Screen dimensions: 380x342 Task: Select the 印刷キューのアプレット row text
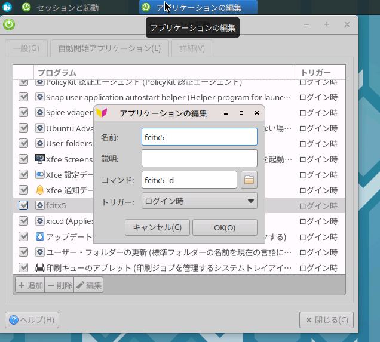[168, 268]
